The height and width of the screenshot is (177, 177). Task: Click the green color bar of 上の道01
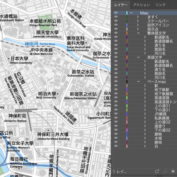[127, 106]
